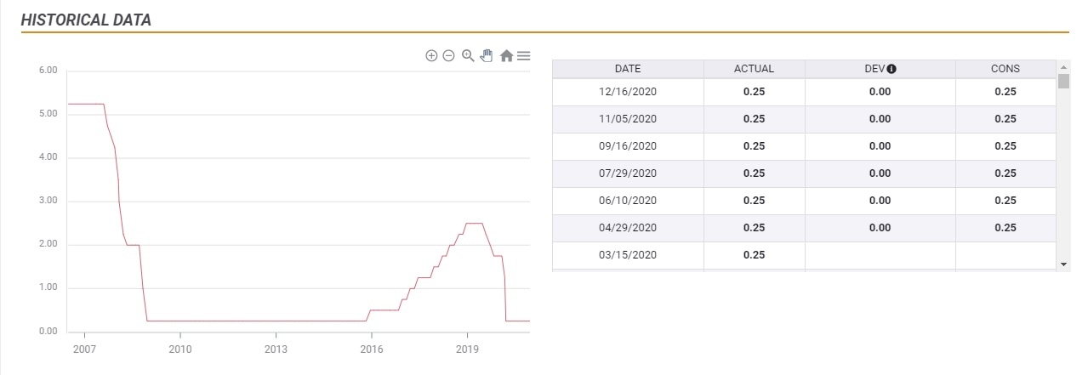Click the DATE column header

coord(628,69)
